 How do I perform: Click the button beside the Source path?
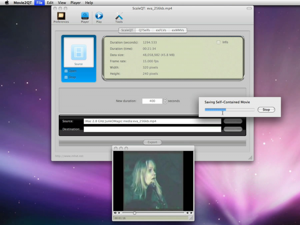pyautogui.click(x=233, y=121)
